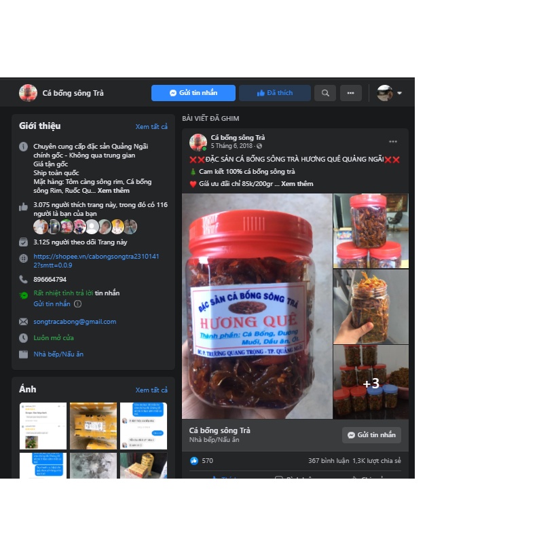Open pinned post three-dot options menu
The height and width of the screenshot is (556, 556).
[x=393, y=141]
